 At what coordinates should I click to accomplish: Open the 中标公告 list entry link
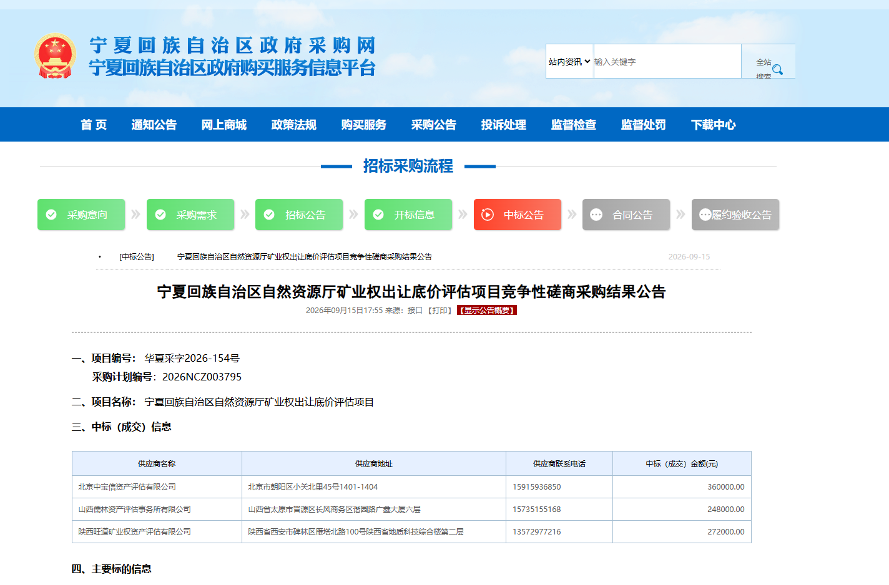point(305,257)
